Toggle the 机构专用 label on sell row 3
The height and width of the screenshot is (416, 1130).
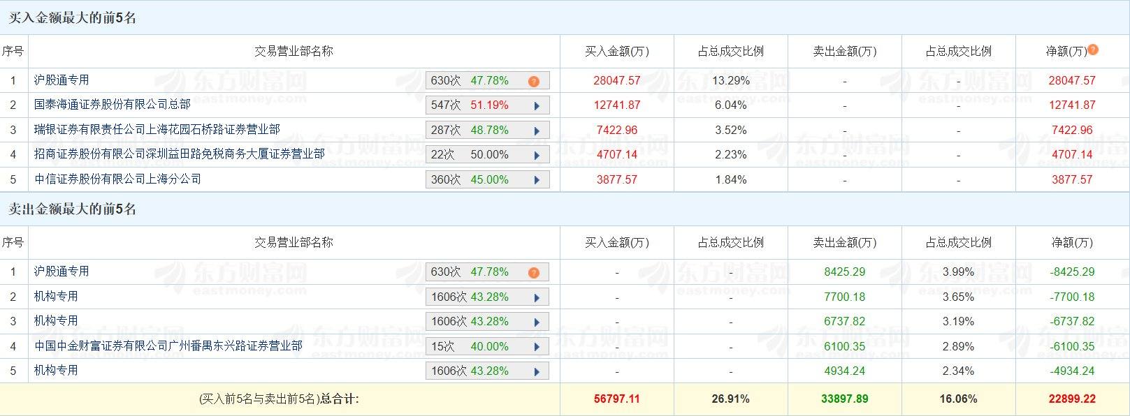55,321
